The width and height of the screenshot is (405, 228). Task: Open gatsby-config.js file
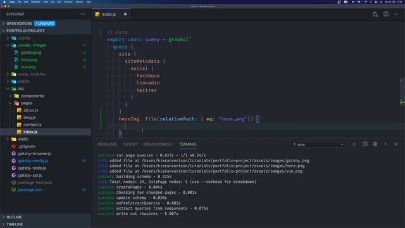point(33,161)
